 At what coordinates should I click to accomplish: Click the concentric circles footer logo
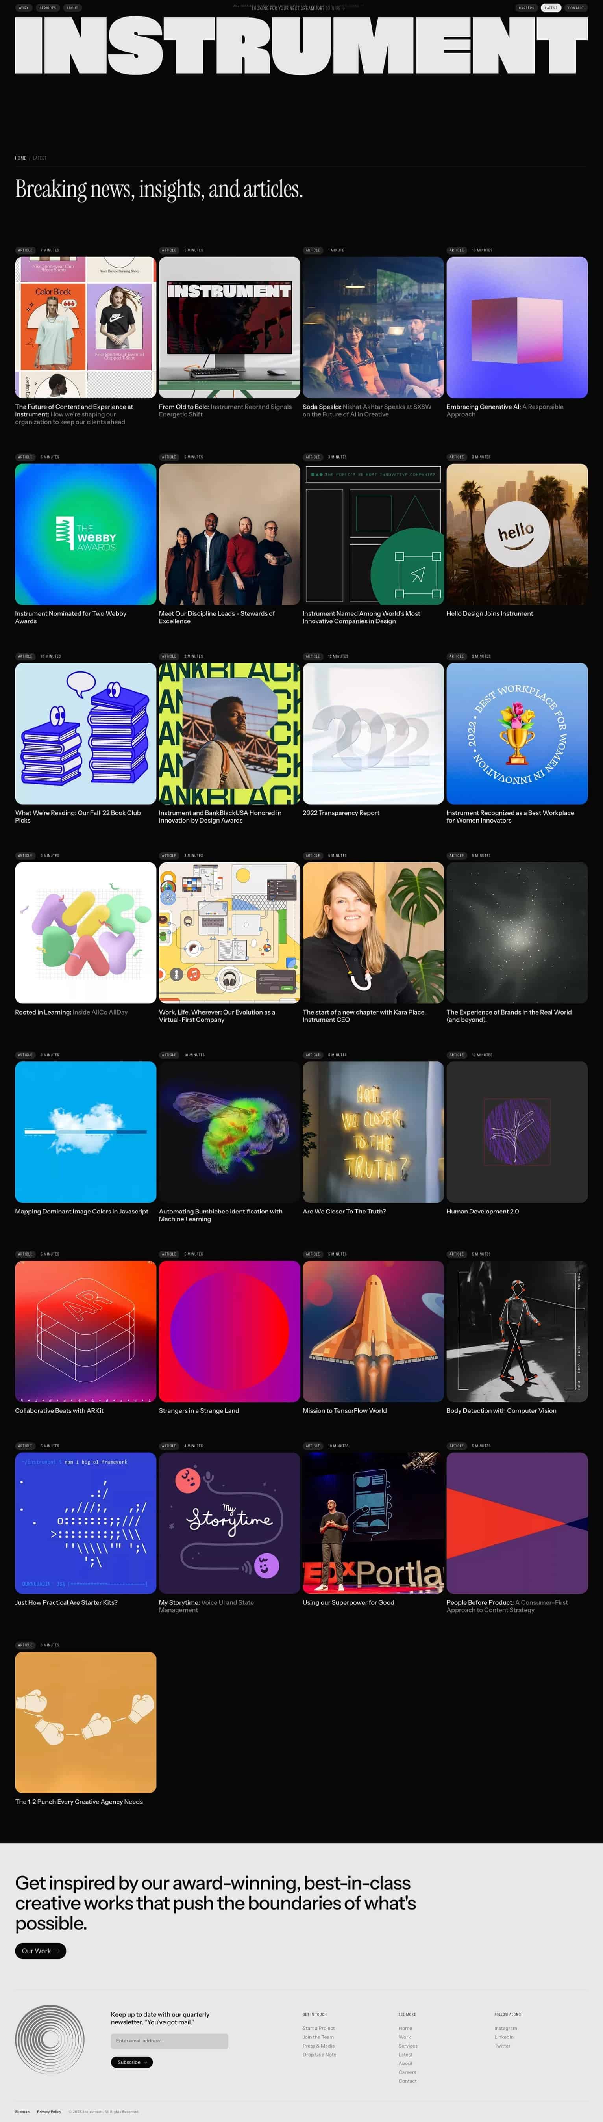[x=50, y=2039]
